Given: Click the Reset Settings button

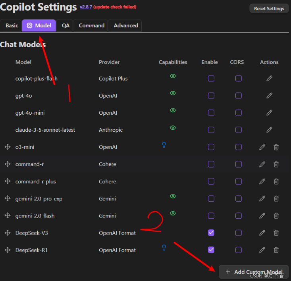Looking at the screenshot, I should click(x=269, y=8).
